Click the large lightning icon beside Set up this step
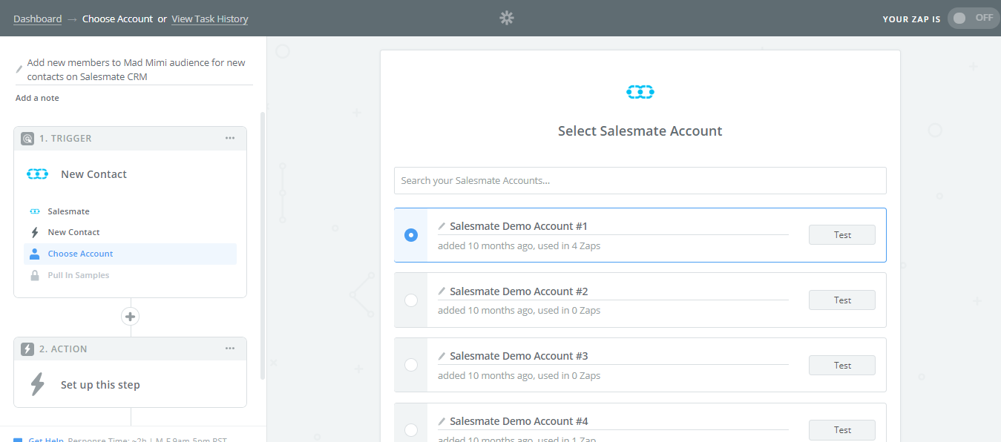This screenshot has height=442, width=1001. 37,385
